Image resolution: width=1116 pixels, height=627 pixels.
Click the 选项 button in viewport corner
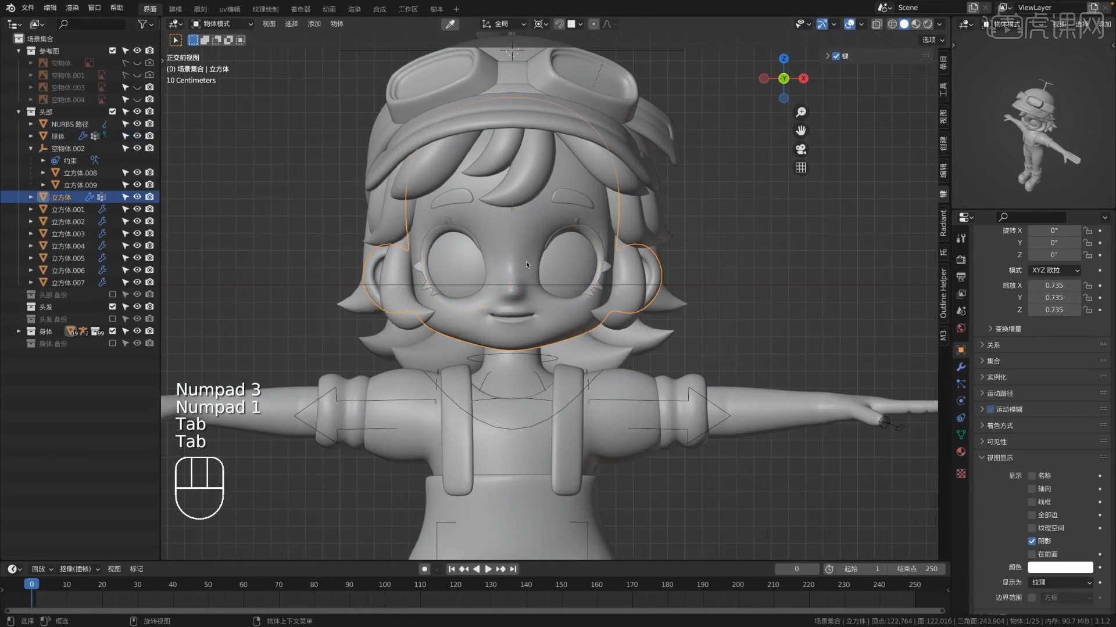930,39
